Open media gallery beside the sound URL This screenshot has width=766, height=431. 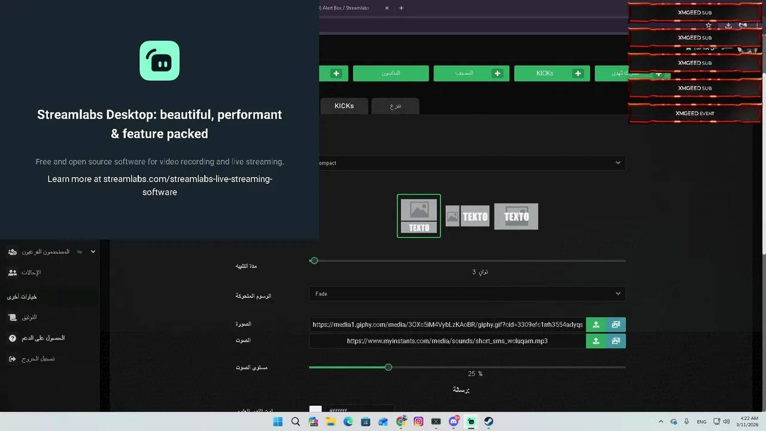click(616, 341)
